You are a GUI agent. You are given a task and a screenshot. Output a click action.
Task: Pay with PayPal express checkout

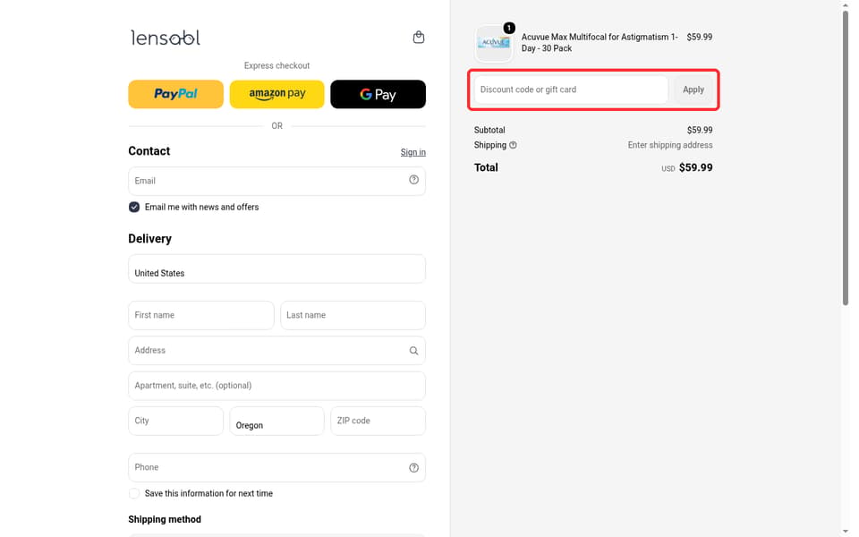176,94
